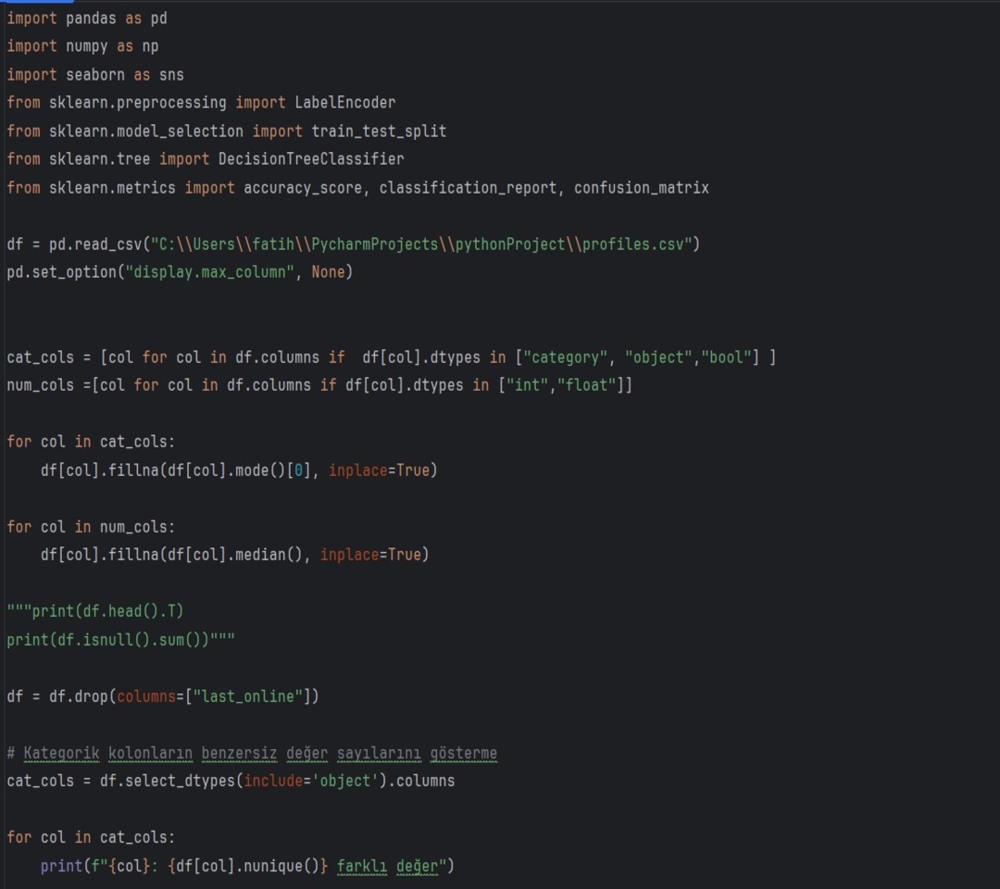Screen dimensions: 1000x889
Task: Click the LabelEncoder class name in imports
Action: (344, 103)
